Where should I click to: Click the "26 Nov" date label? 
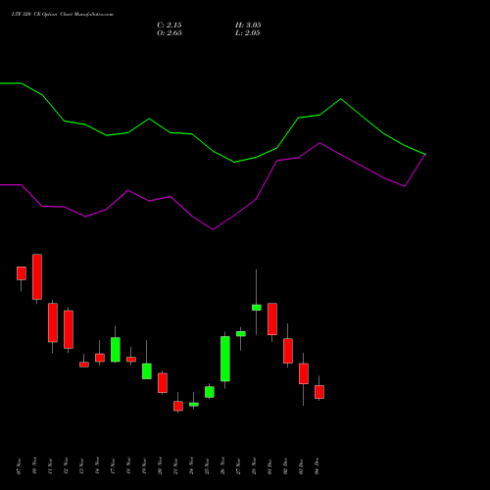pyautogui.click(x=222, y=466)
